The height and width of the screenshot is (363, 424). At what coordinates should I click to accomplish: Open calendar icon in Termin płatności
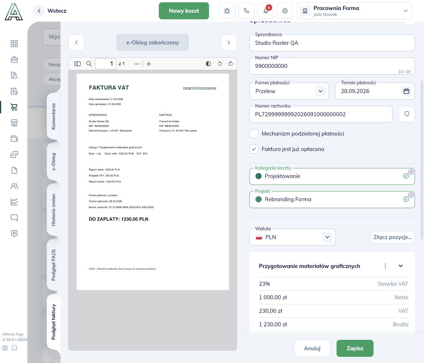tap(406, 91)
